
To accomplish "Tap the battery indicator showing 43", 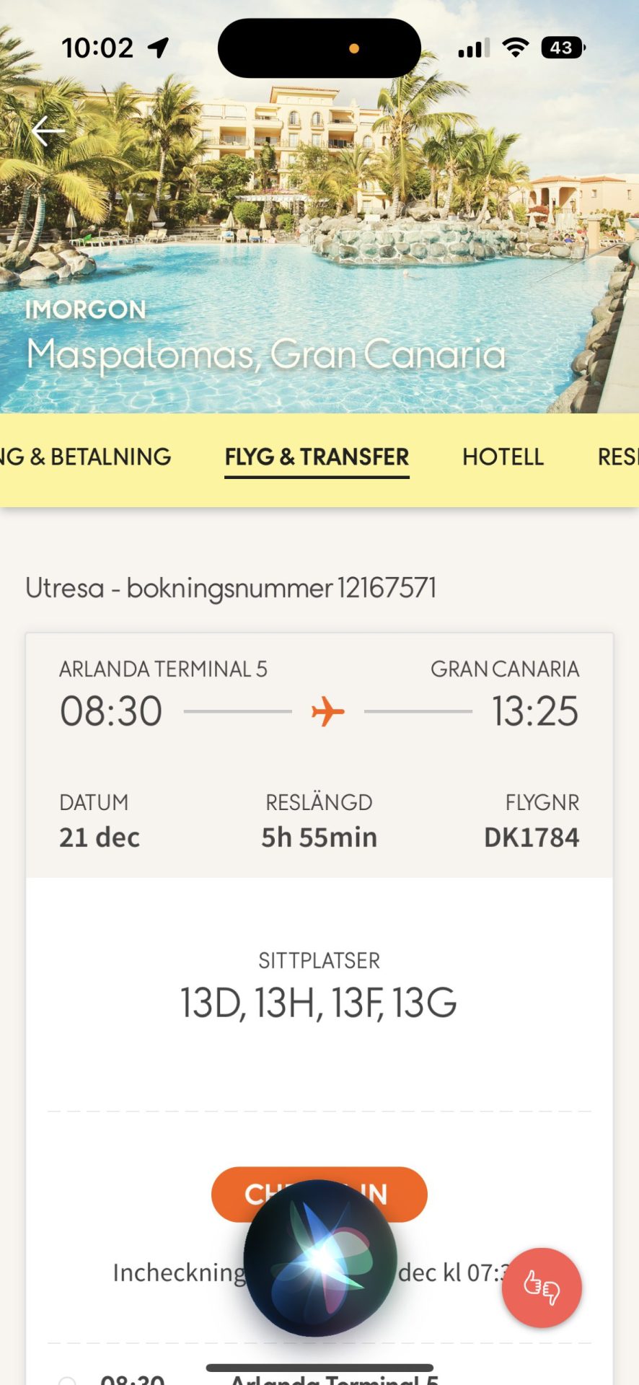I will pos(563,48).
